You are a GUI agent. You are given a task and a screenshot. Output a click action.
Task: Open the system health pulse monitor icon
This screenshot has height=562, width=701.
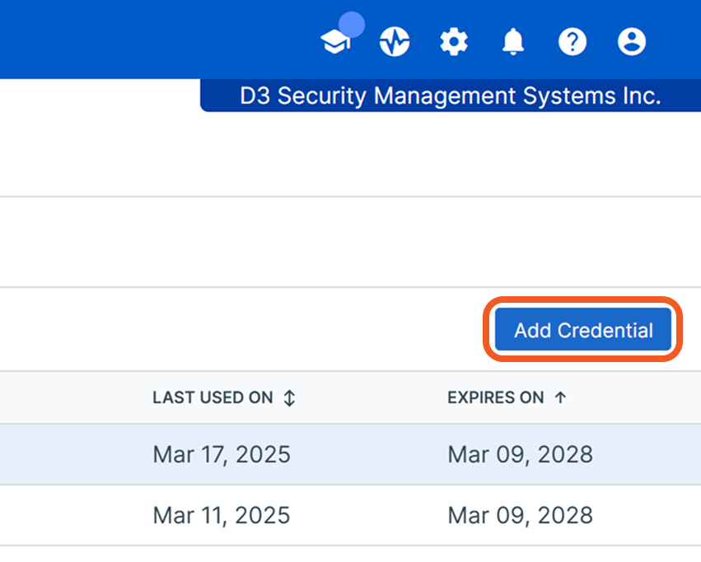395,41
